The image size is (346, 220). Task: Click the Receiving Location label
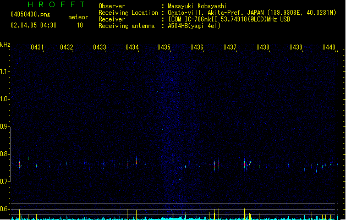(128, 13)
